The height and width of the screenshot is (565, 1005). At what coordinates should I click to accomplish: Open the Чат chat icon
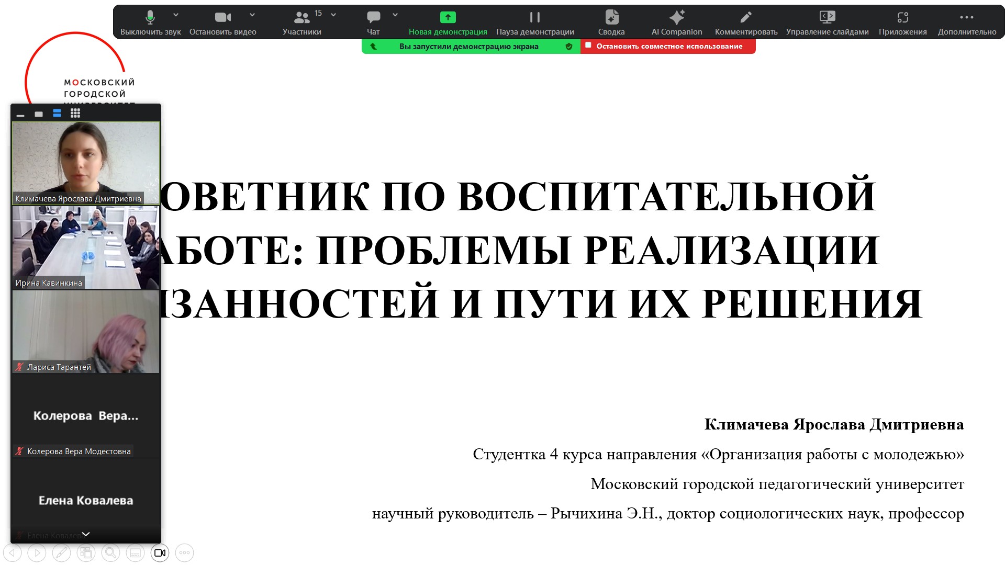[x=373, y=22]
